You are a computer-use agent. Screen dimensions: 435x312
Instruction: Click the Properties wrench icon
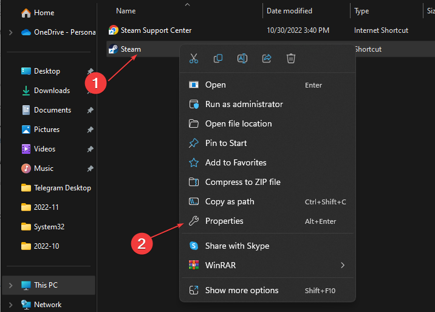[x=194, y=221]
